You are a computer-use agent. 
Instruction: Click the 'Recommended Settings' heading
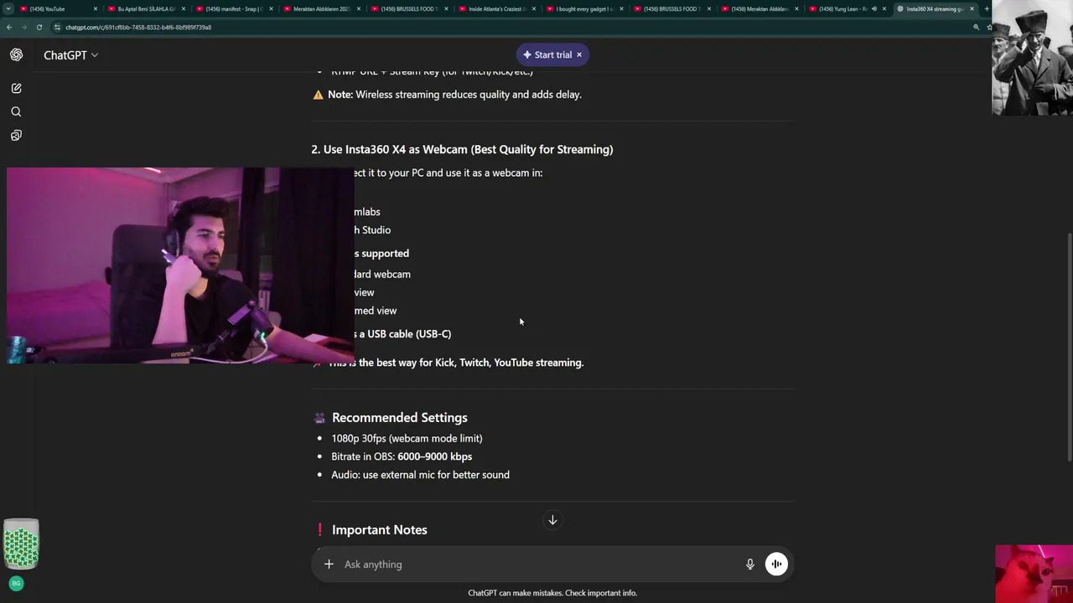400,417
